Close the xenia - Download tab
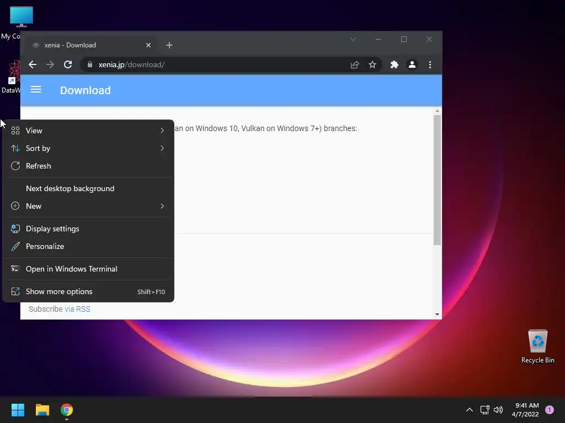Image resolution: width=565 pixels, height=423 pixels. click(x=148, y=45)
